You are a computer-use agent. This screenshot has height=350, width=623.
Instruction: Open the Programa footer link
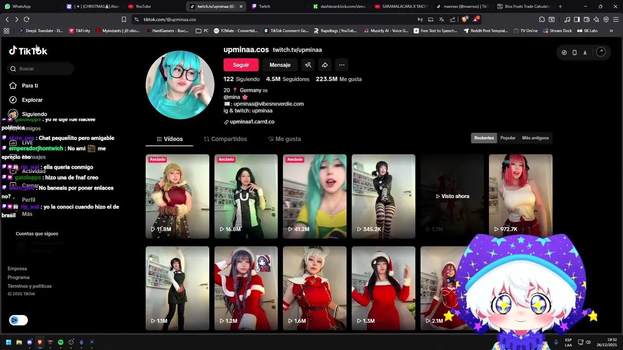[x=18, y=277]
